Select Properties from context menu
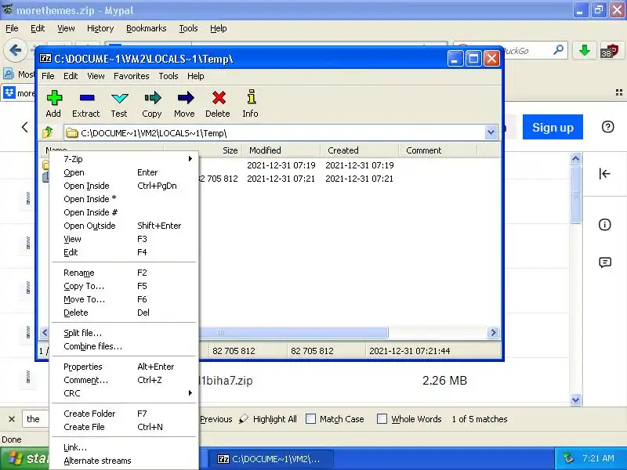The width and height of the screenshot is (627, 470). tap(124, 367)
